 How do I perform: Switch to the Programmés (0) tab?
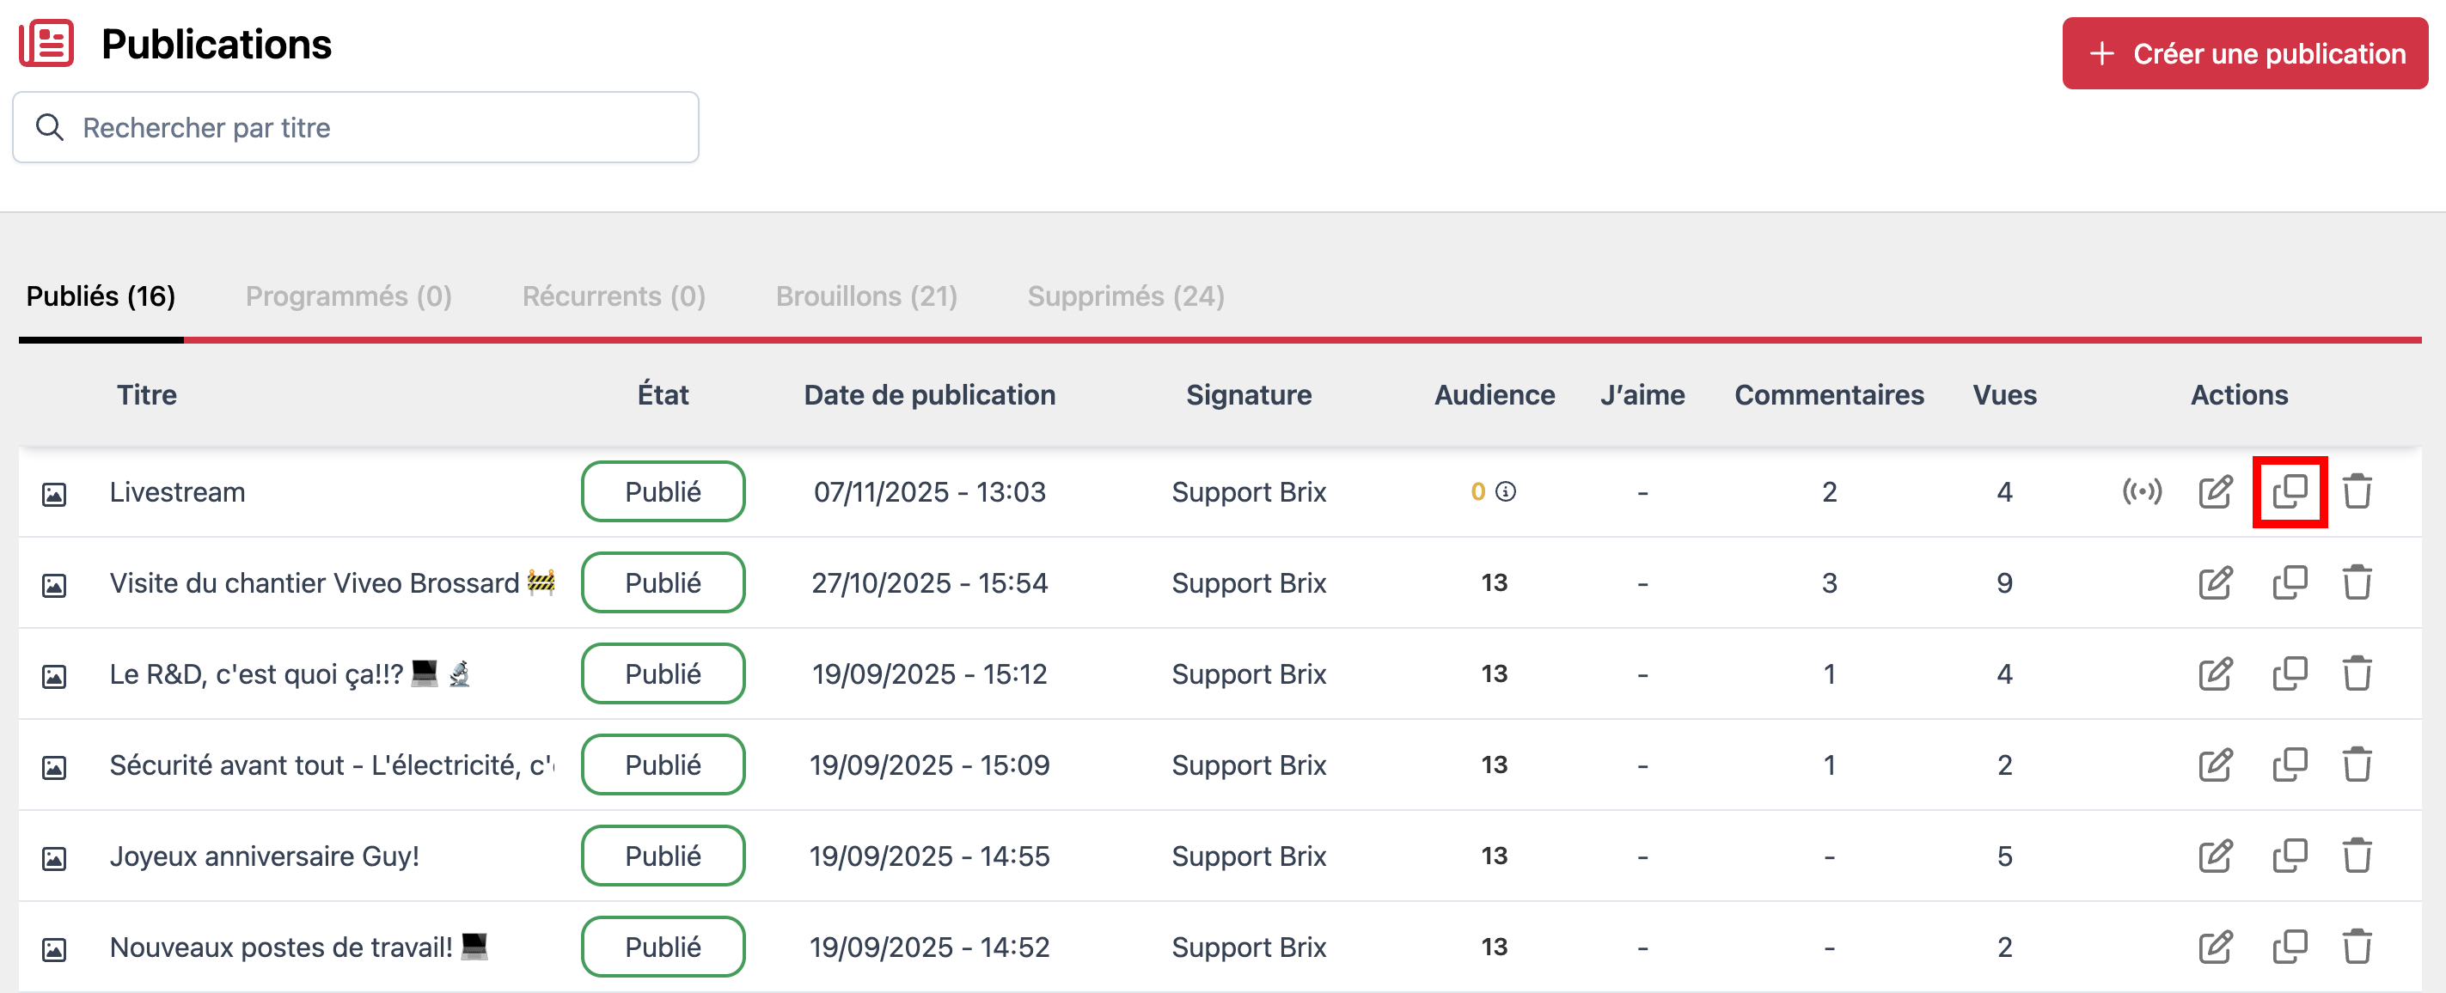(x=348, y=296)
